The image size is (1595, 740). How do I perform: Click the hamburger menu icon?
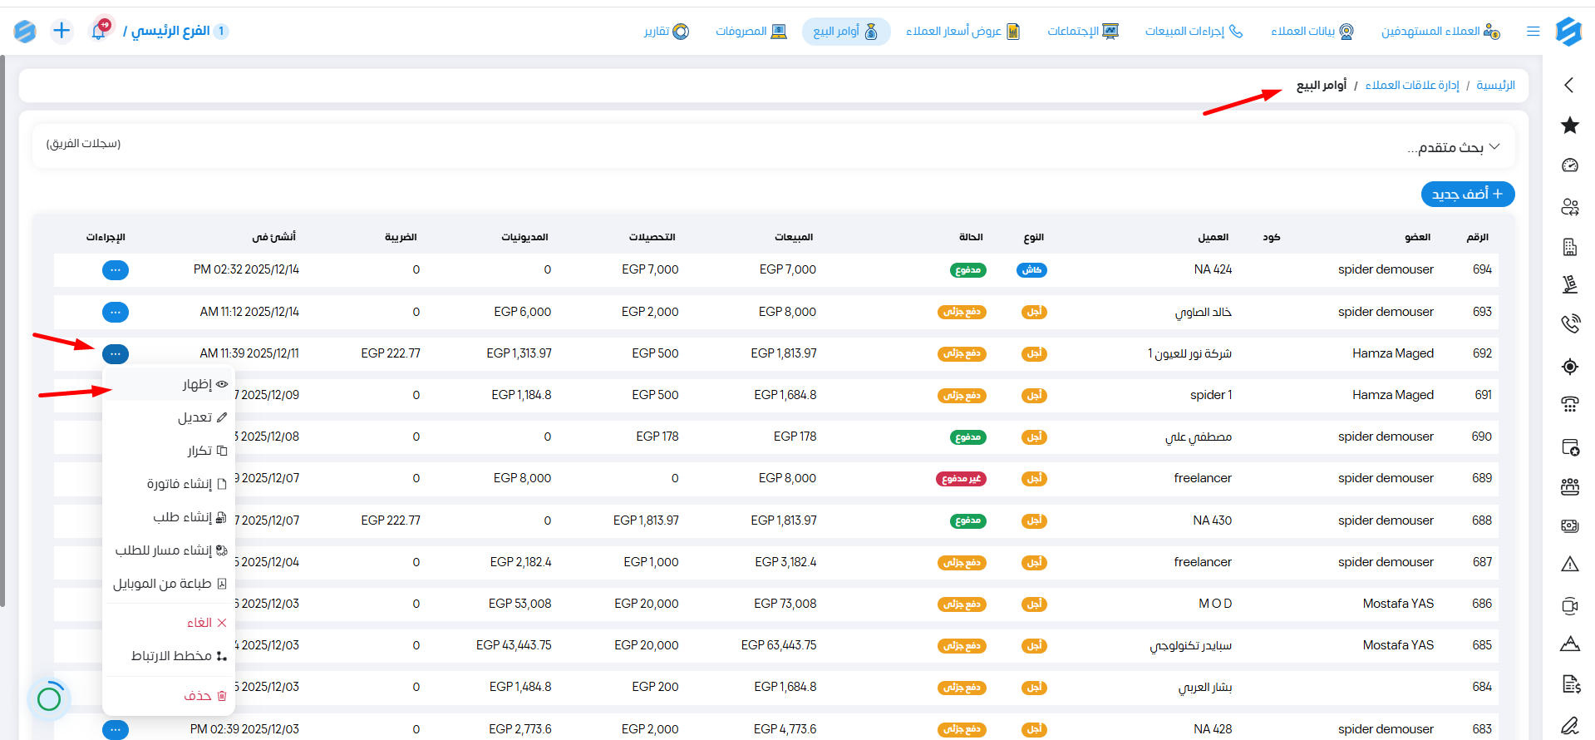1533,32
